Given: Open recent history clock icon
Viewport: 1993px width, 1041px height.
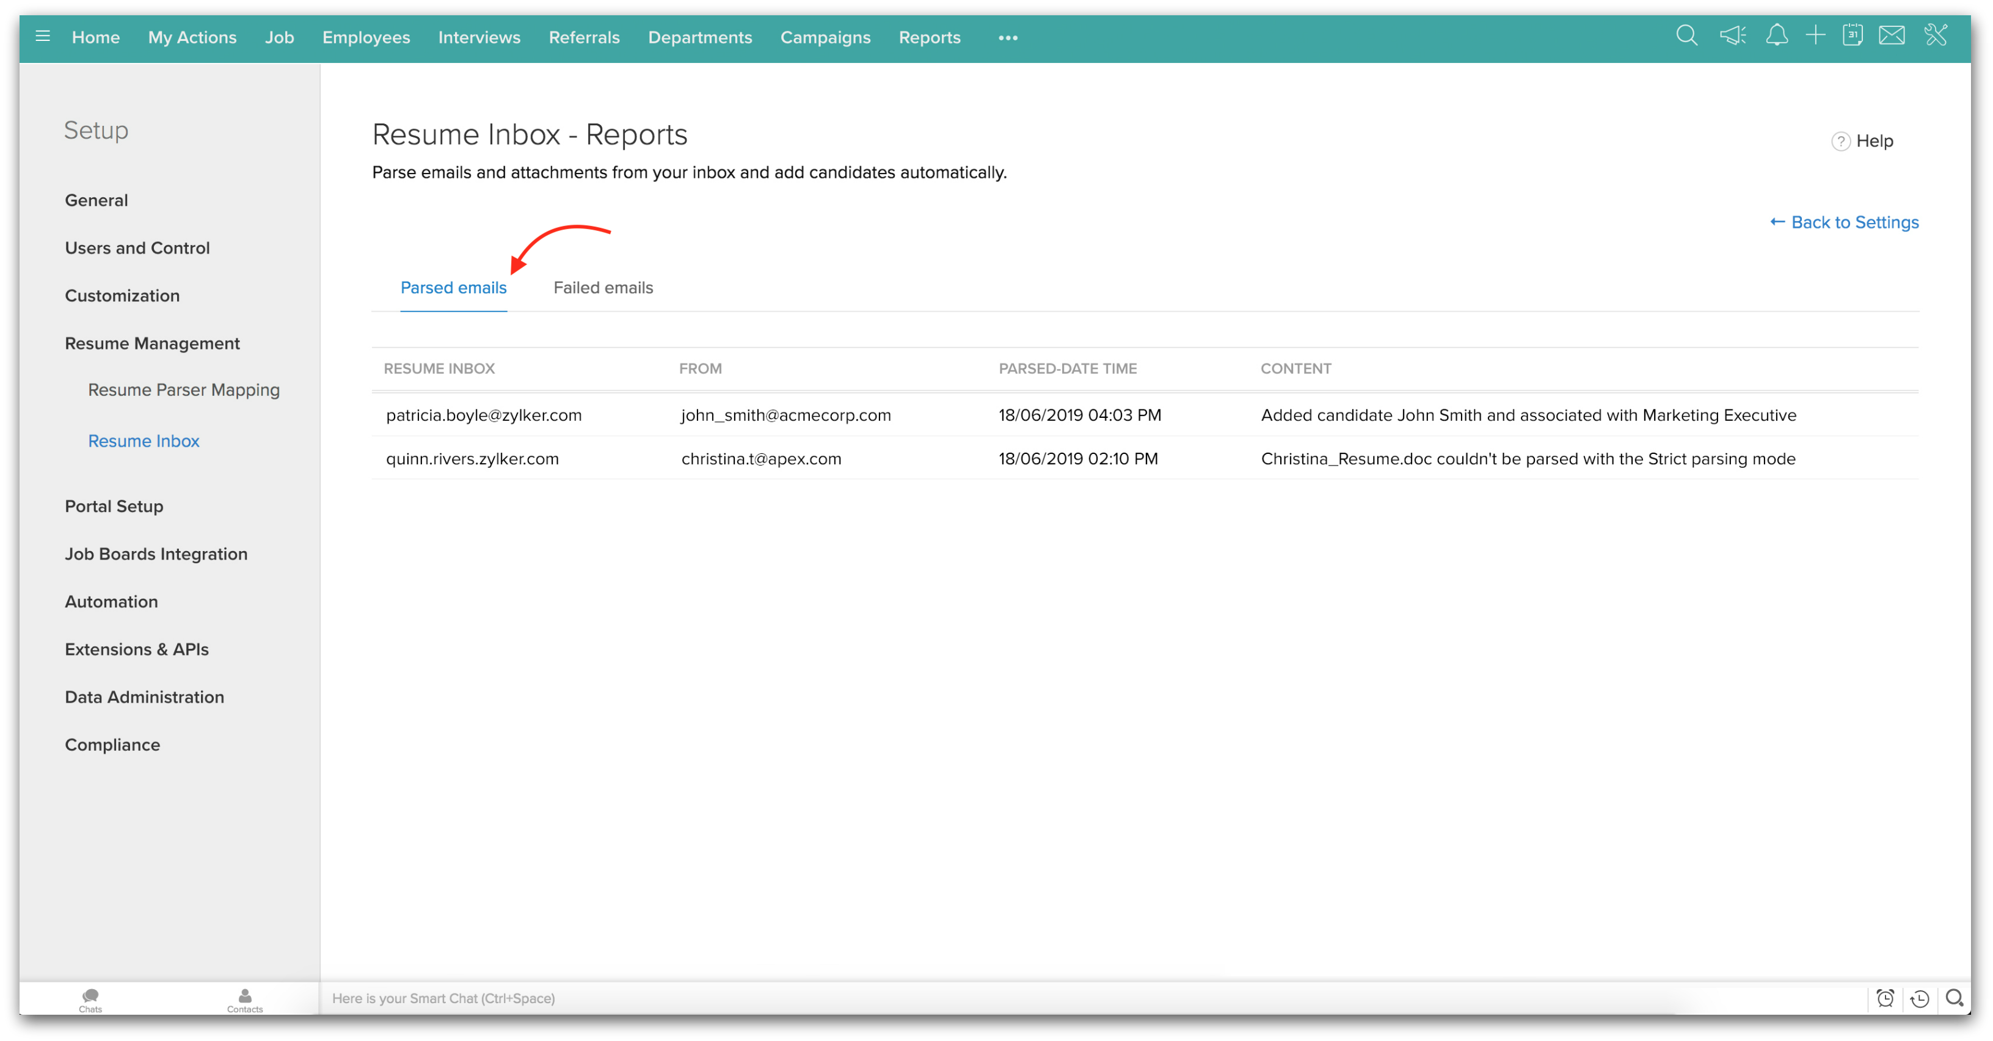Looking at the screenshot, I should pos(1920,998).
